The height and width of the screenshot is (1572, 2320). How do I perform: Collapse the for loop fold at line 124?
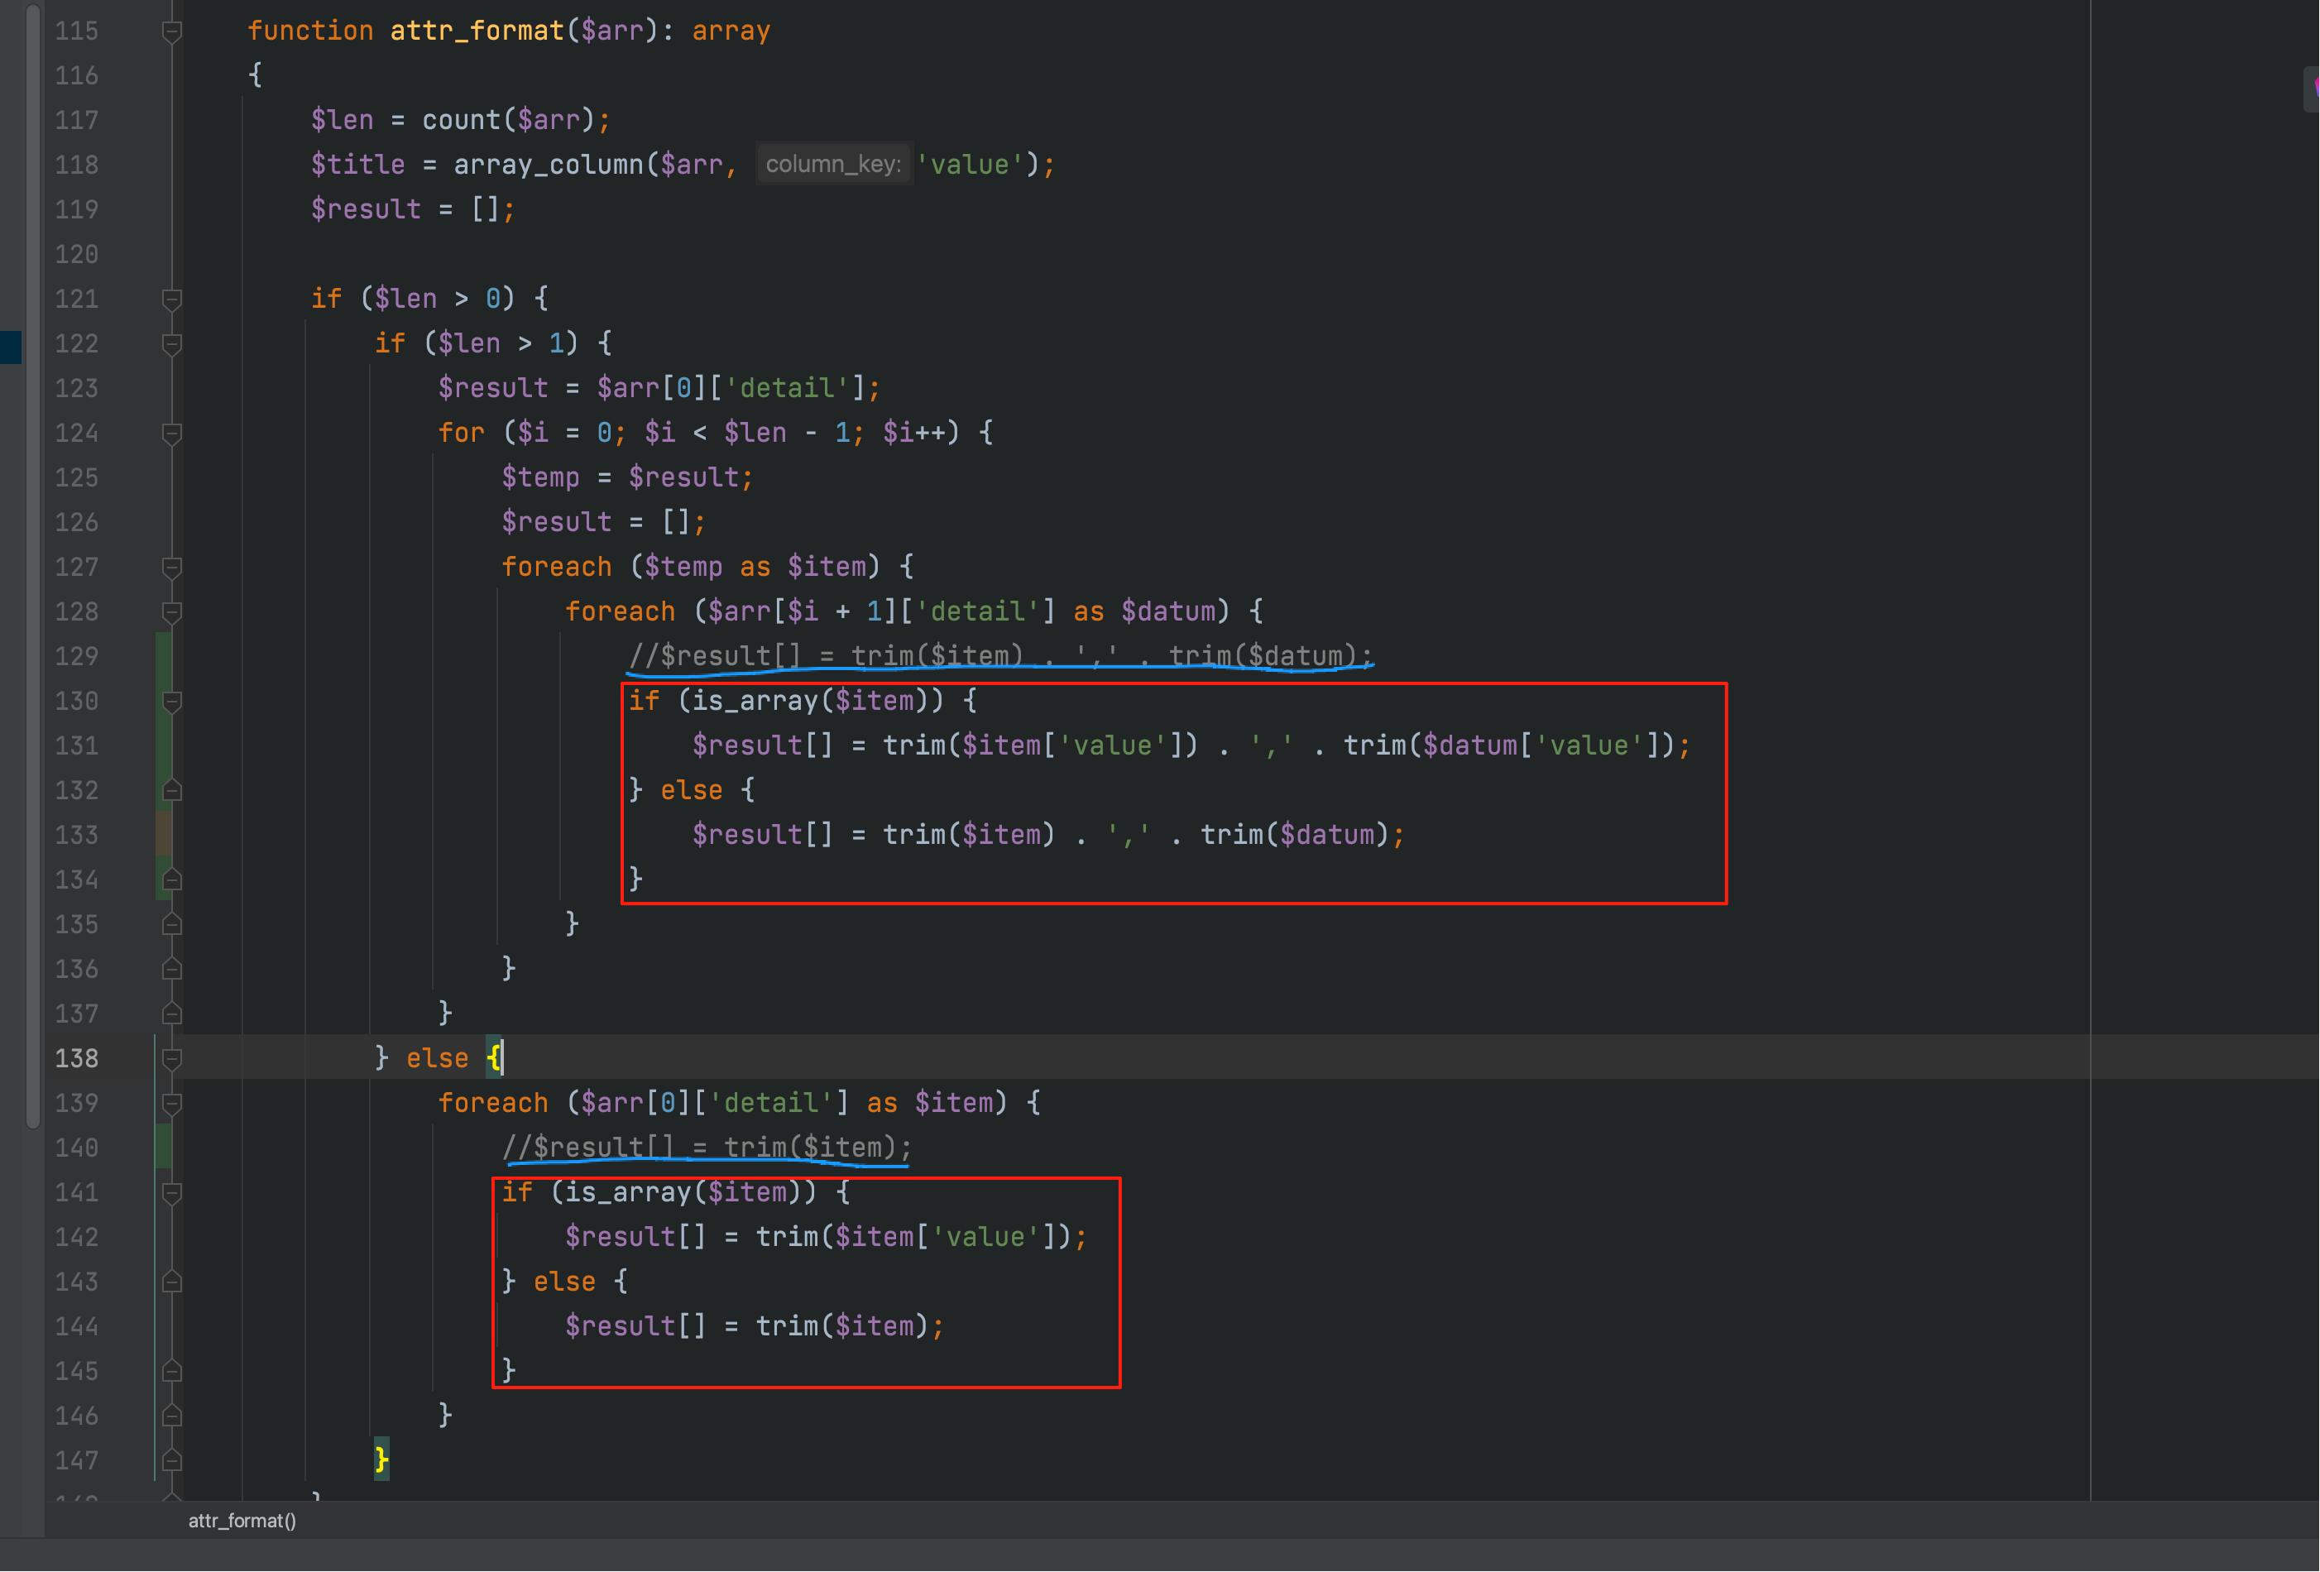[172, 434]
